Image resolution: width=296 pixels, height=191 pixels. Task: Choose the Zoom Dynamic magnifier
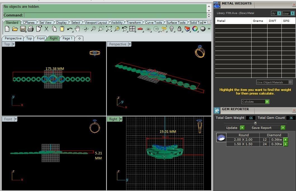pyautogui.click(x=93, y=29)
